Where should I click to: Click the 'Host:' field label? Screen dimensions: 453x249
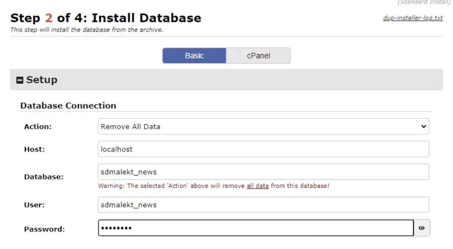[x=34, y=149]
